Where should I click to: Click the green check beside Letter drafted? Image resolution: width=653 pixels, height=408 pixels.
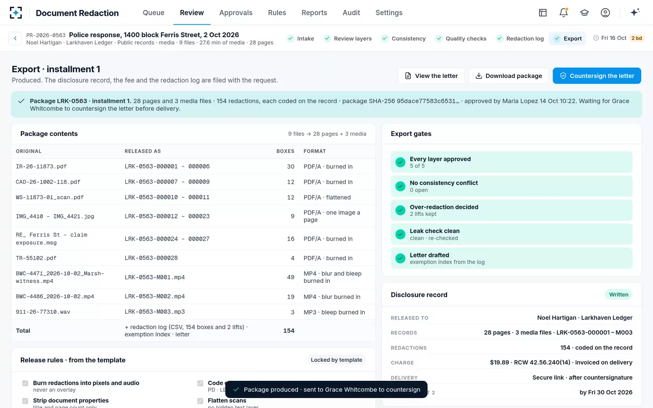[x=400, y=258]
